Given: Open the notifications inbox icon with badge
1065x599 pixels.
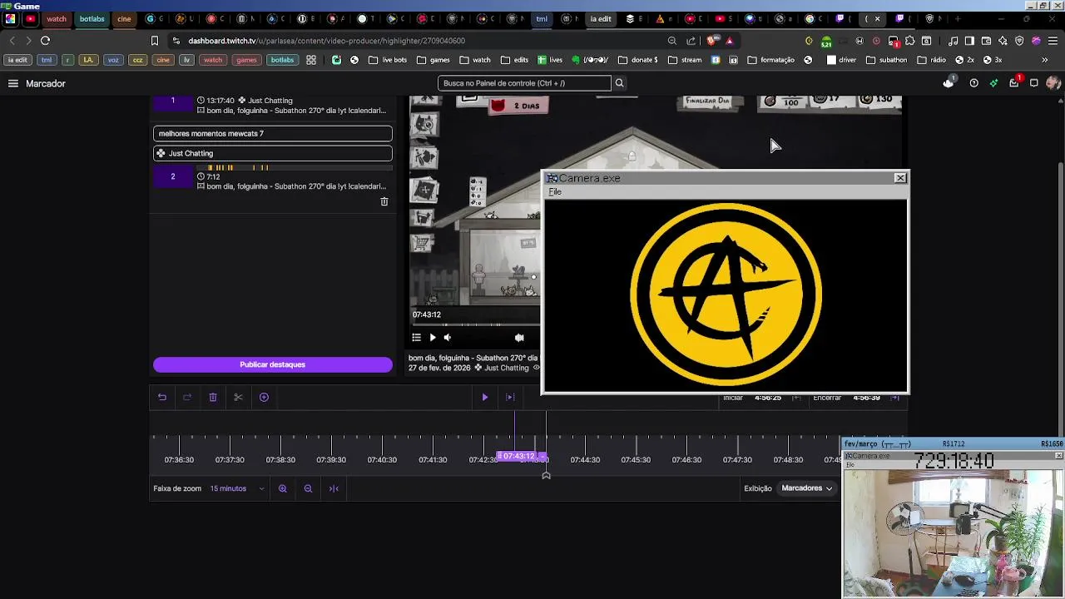Looking at the screenshot, I should point(1014,82).
